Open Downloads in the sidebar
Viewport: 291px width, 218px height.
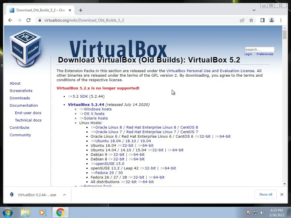coord(20,98)
